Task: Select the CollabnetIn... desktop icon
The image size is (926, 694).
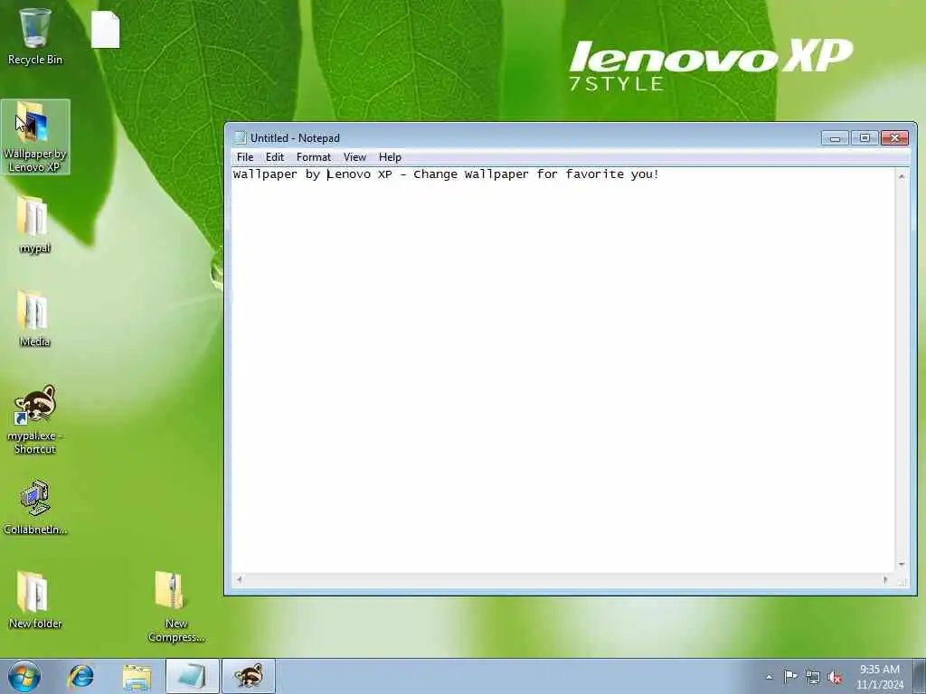Action: [35, 508]
